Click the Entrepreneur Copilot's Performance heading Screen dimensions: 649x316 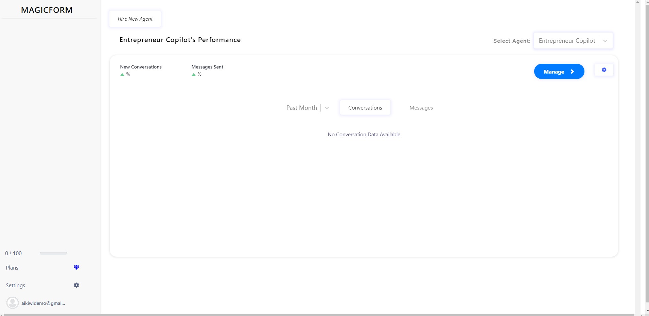(180, 40)
